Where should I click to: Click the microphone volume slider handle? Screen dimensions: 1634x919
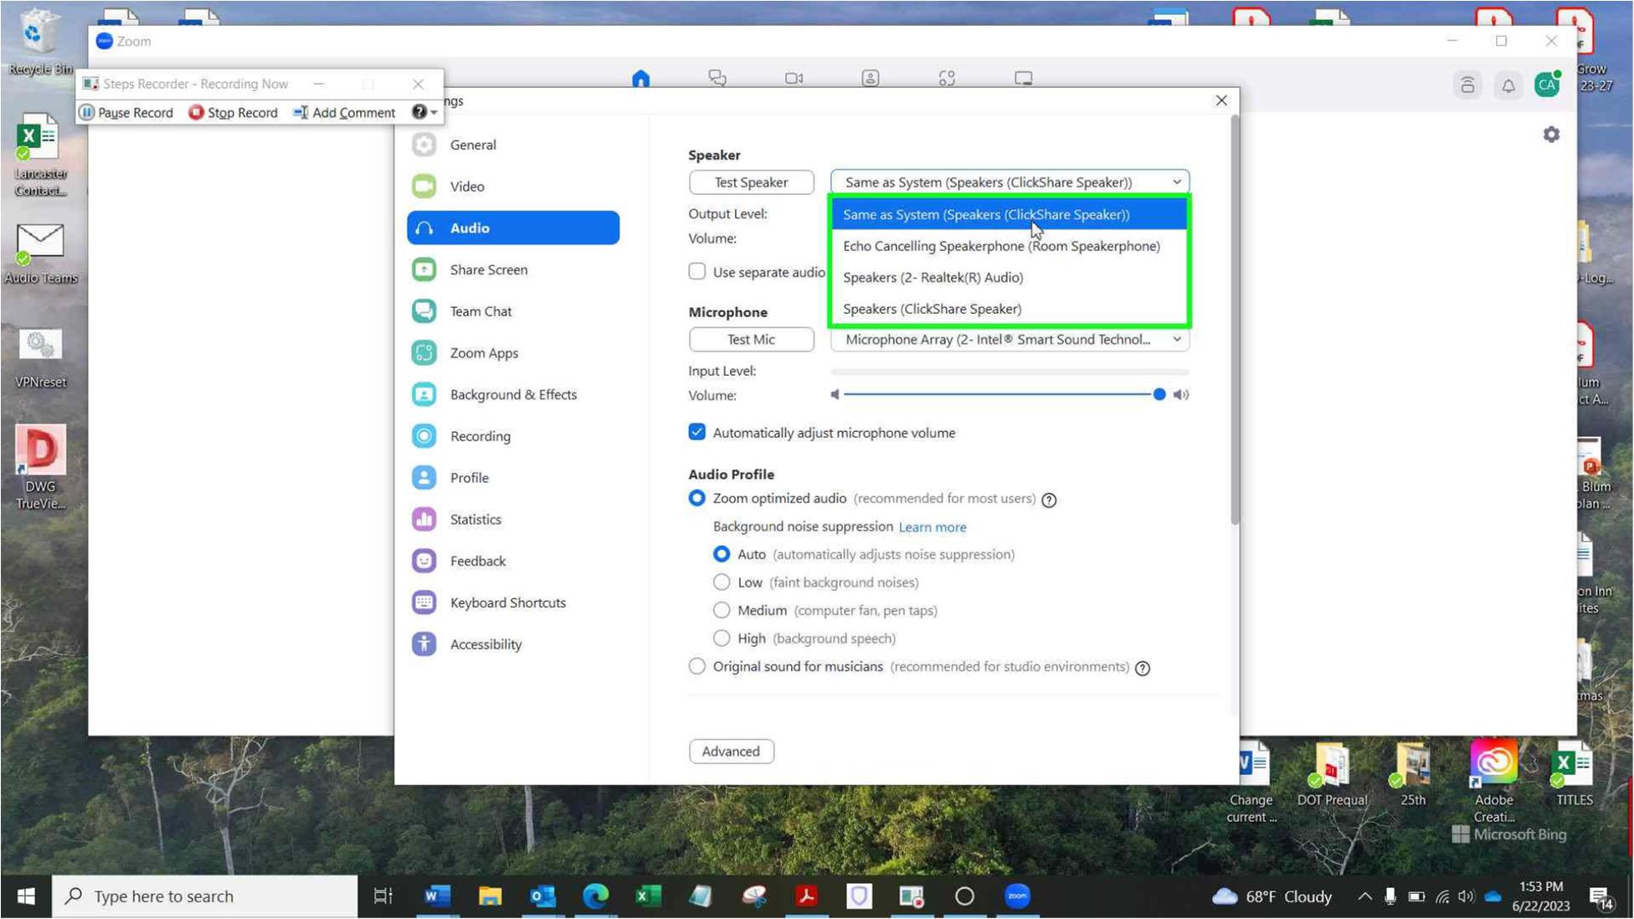click(1159, 394)
